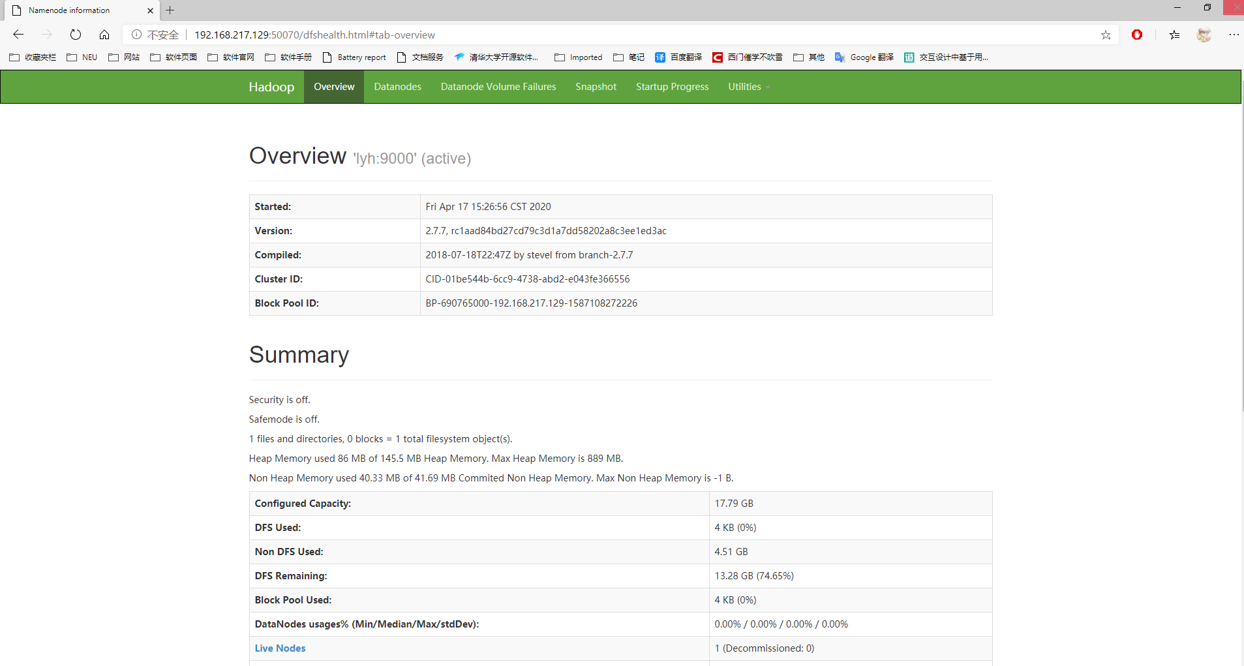The image size is (1244, 666).
Task: Click the Hadoop brand link
Action: tap(271, 87)
